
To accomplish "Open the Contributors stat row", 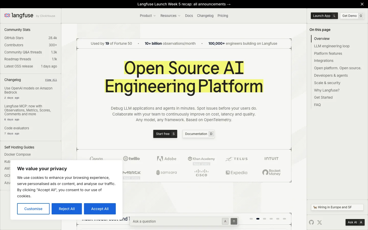I will [x=31, y=45].
